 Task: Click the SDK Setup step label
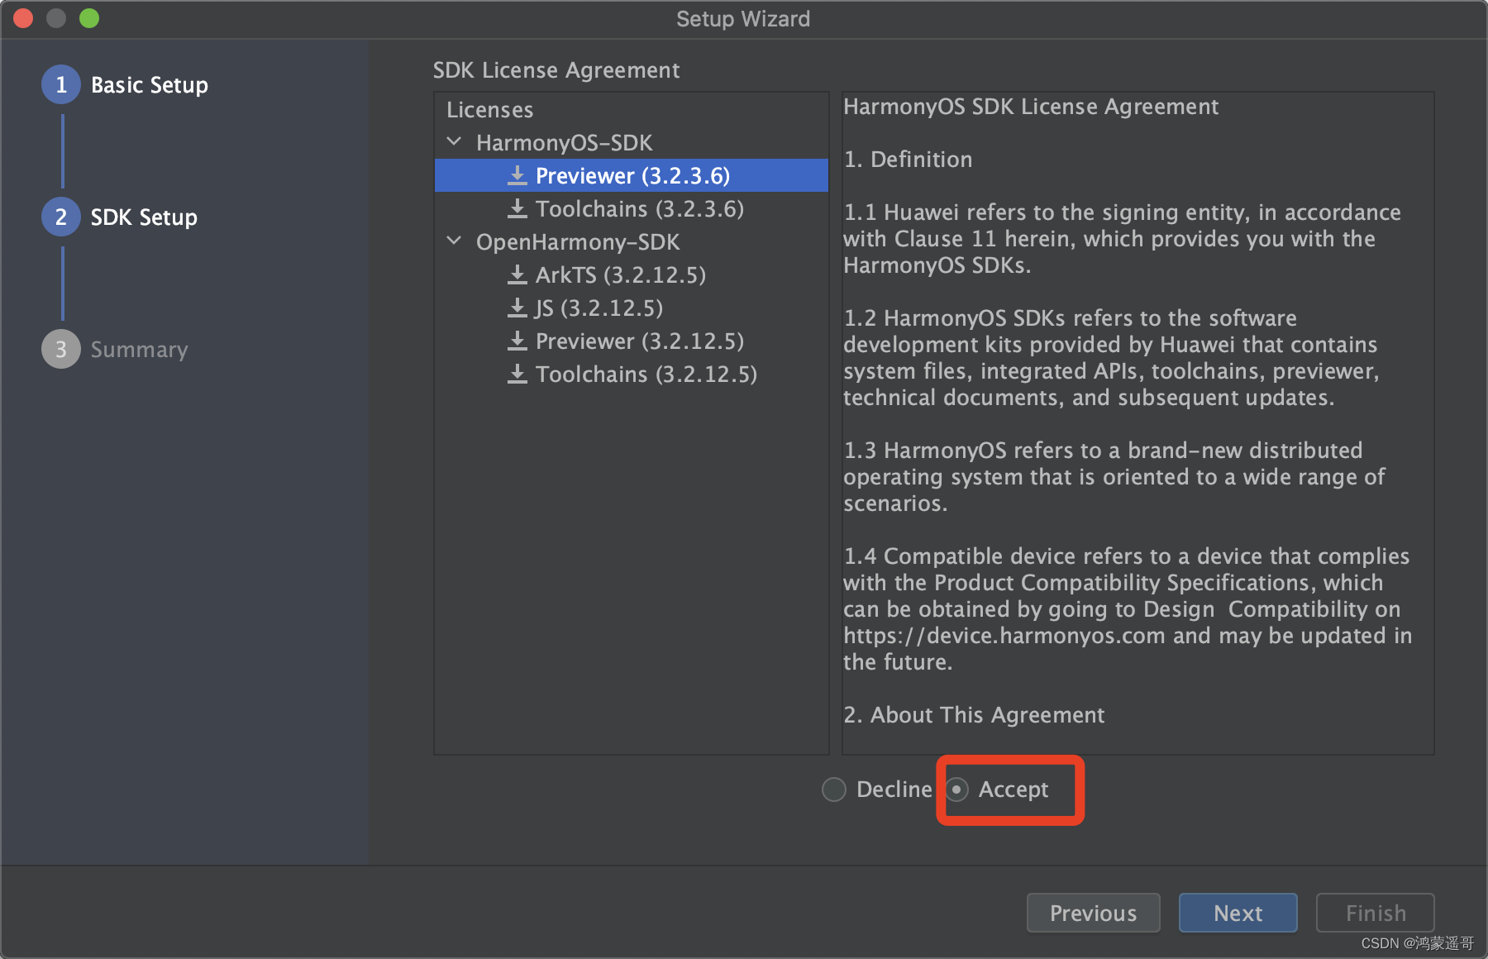144,217
